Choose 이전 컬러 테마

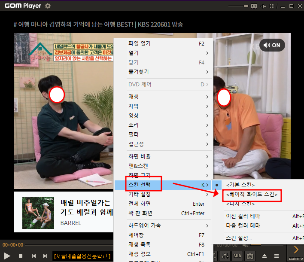tap(258, 216)
